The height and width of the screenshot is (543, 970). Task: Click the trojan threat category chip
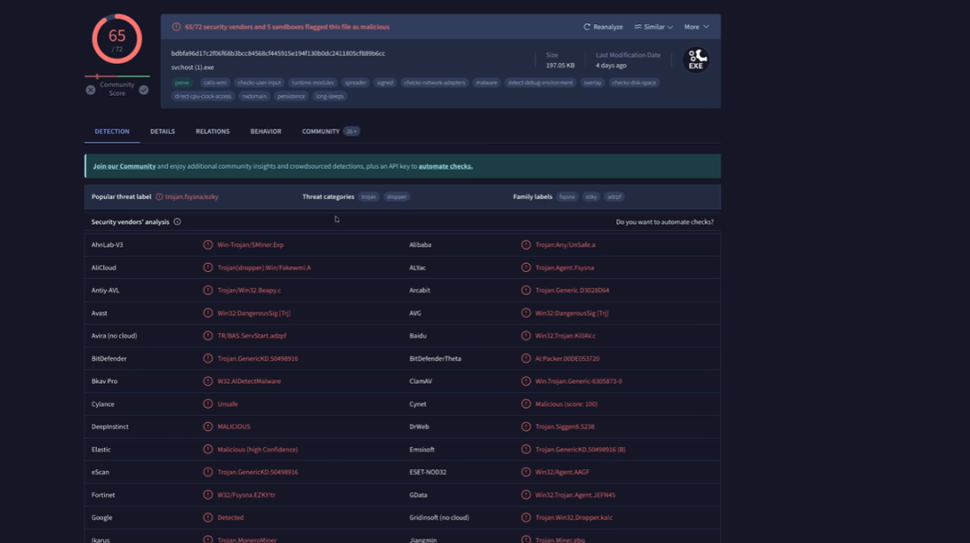tap(369, 197)
